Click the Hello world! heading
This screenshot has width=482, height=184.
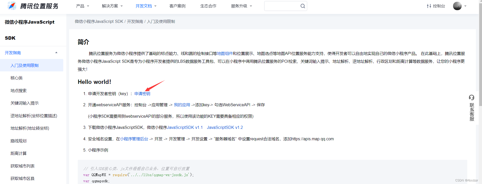(95, 82)
